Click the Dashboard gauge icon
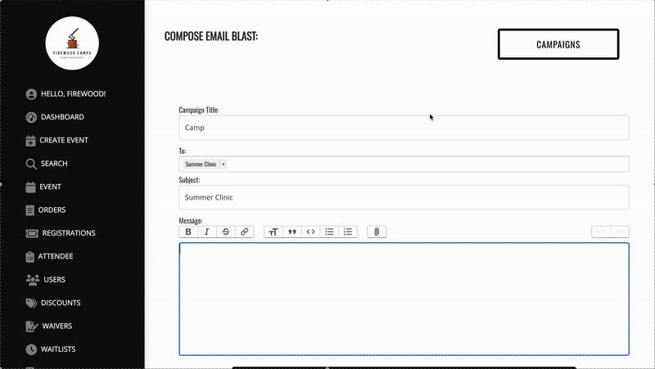The width and height of the screenshot is (655, 369). coord(31,118)
